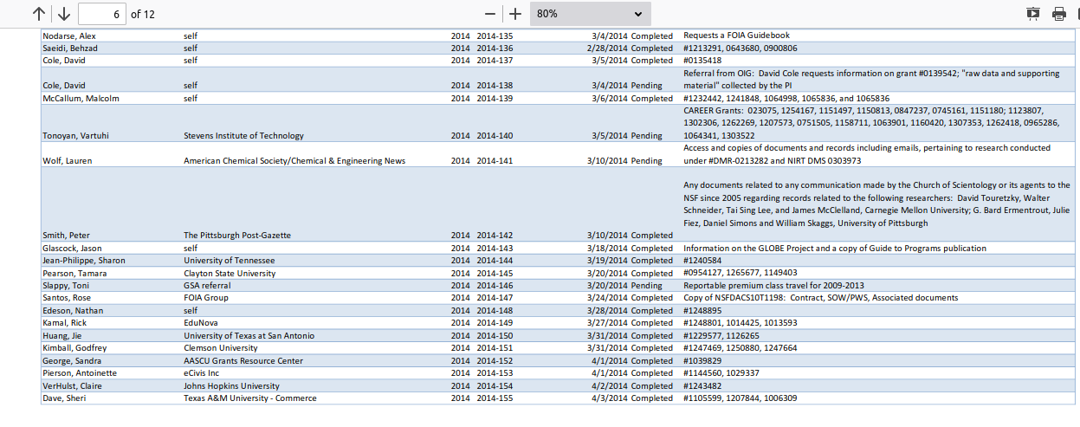The height and width of the screenshot is (427, 1080).
Task: Click 'Reportable premium class travel for 2009-2013'
Action: pyautogui.click(x=773, y=286)
